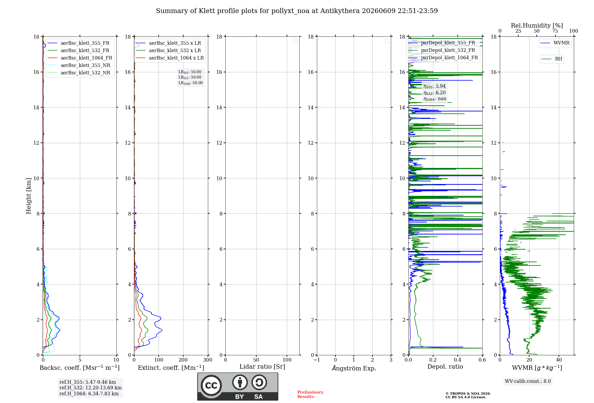Click the 'LR532: 50.00' value
Viewport: 594px width, 403px height.
pyautogui.click(x=190, y=77)
